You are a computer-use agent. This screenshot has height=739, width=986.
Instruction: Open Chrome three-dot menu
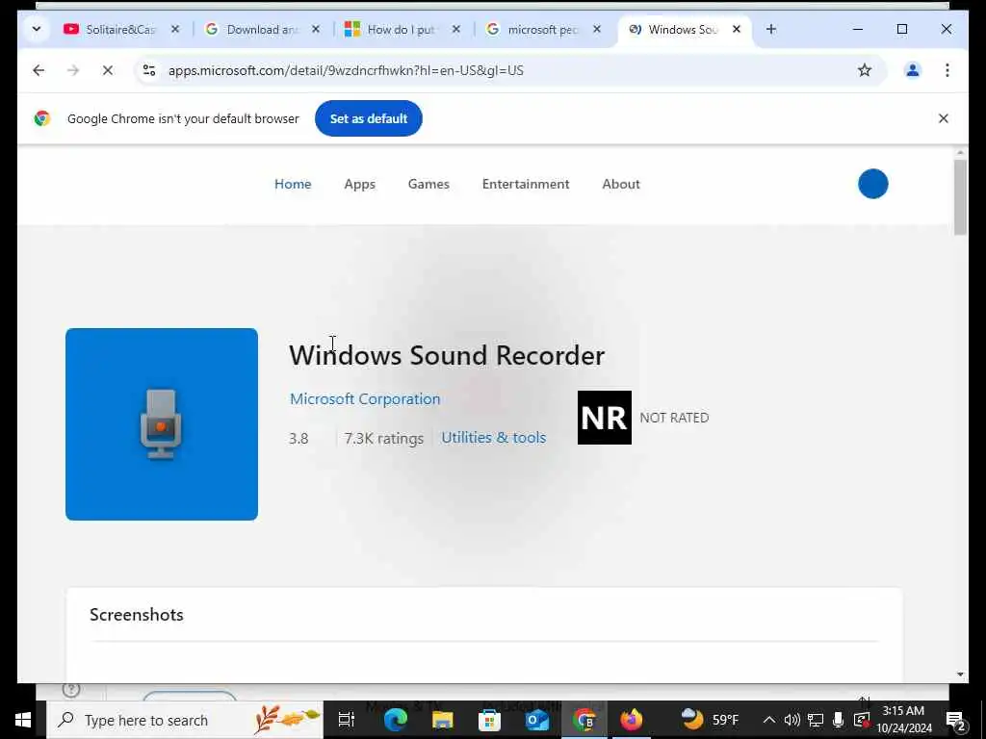tap(947, 70)
